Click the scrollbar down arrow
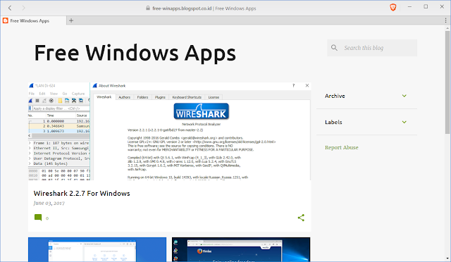Image resolution: width=451 pixels, height=262 pixels. pos(447,258)
